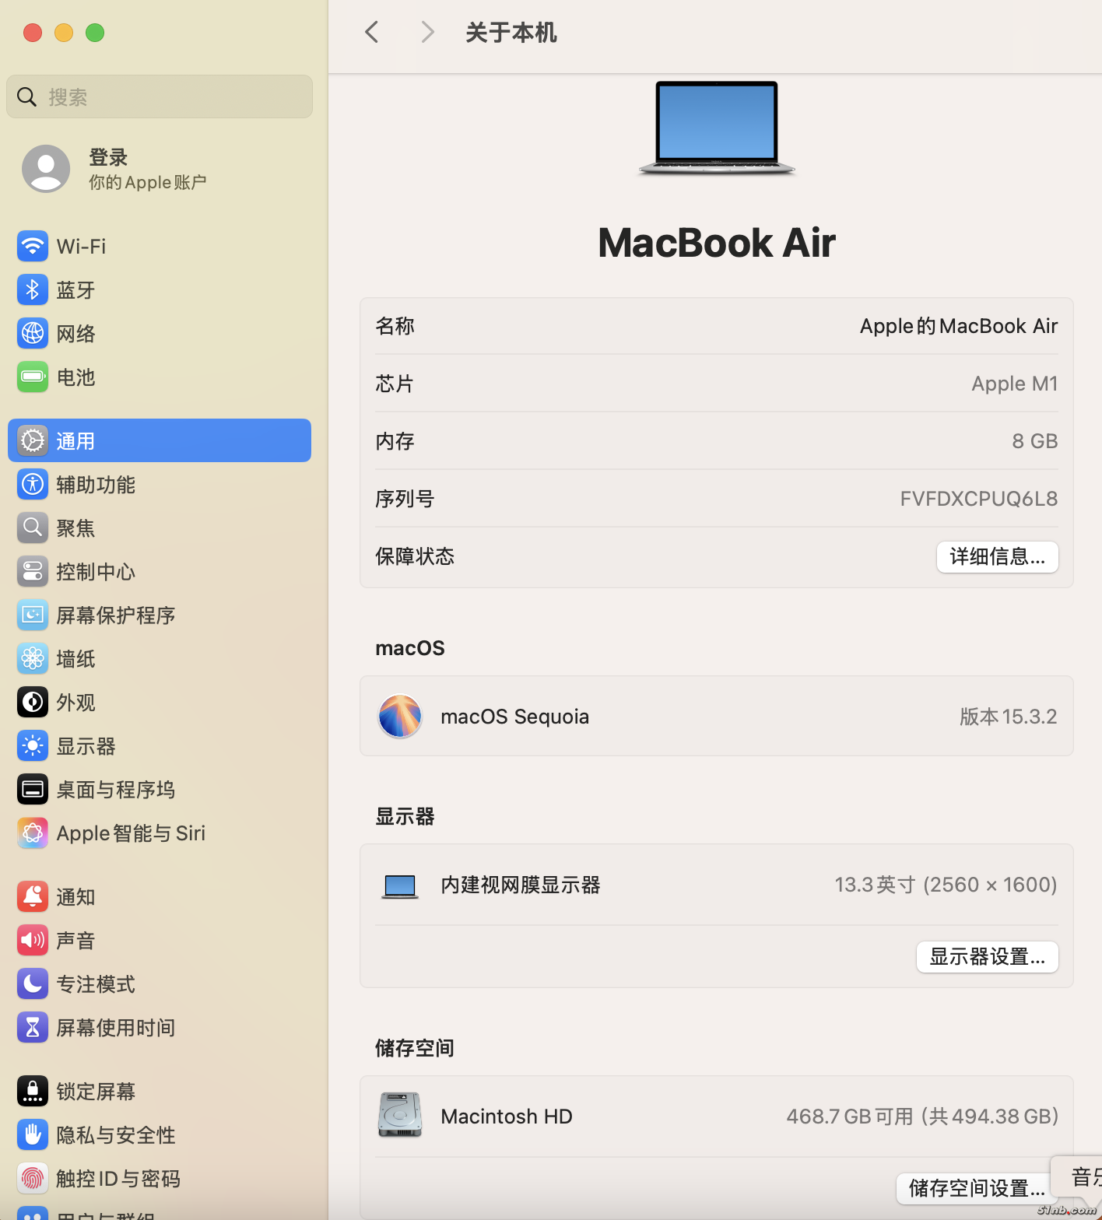Open the 显示器 sidebar icon
1102x1220 pixels.
[33, 746]
